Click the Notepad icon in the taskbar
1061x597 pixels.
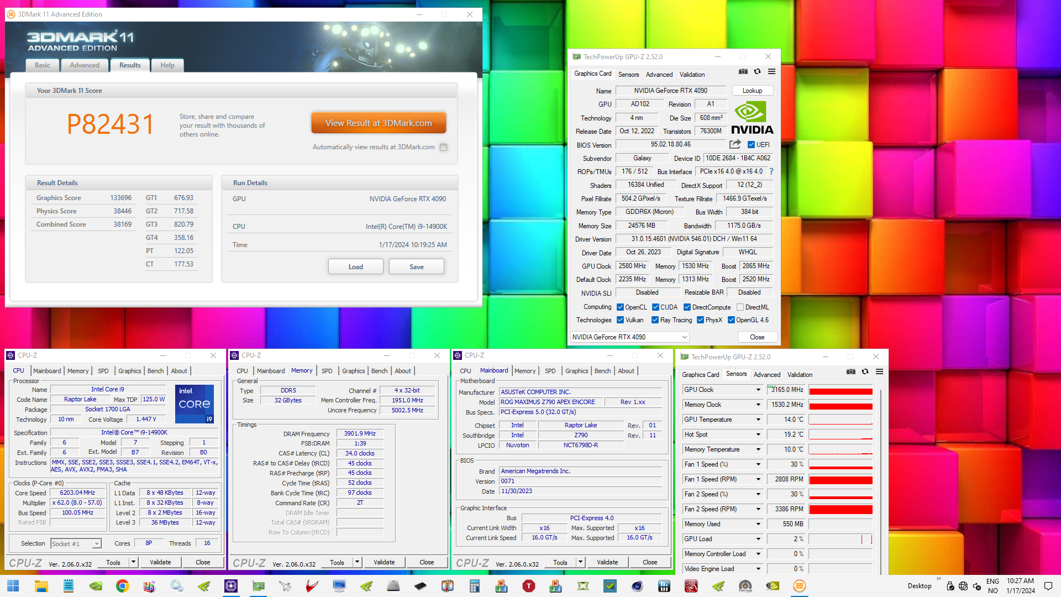click(68, 586)
